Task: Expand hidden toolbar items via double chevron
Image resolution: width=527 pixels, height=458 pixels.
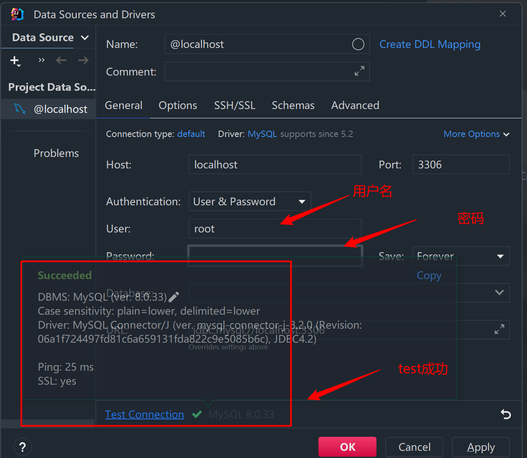Action: [x=41, y=60]
